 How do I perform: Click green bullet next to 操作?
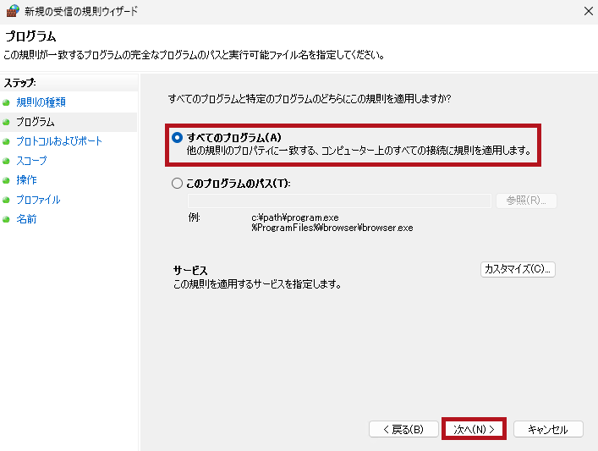tap(6, 180)
